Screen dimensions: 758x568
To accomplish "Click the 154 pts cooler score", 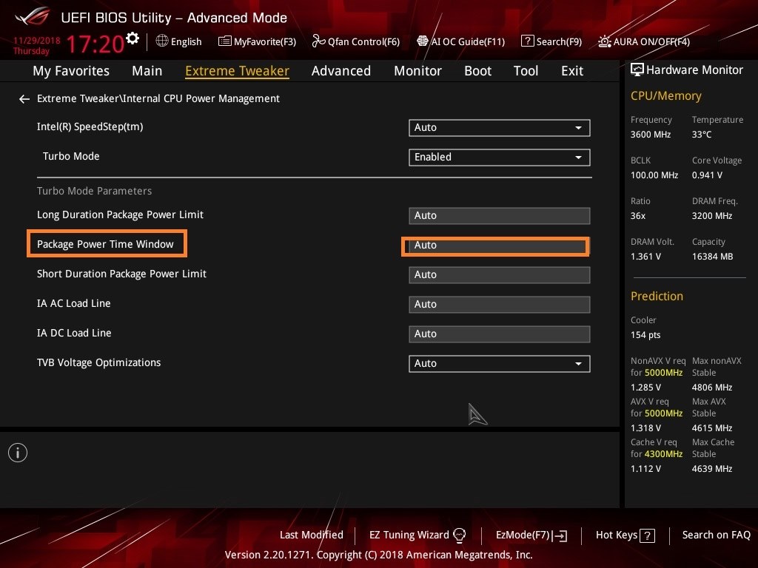I will [645, 335].
